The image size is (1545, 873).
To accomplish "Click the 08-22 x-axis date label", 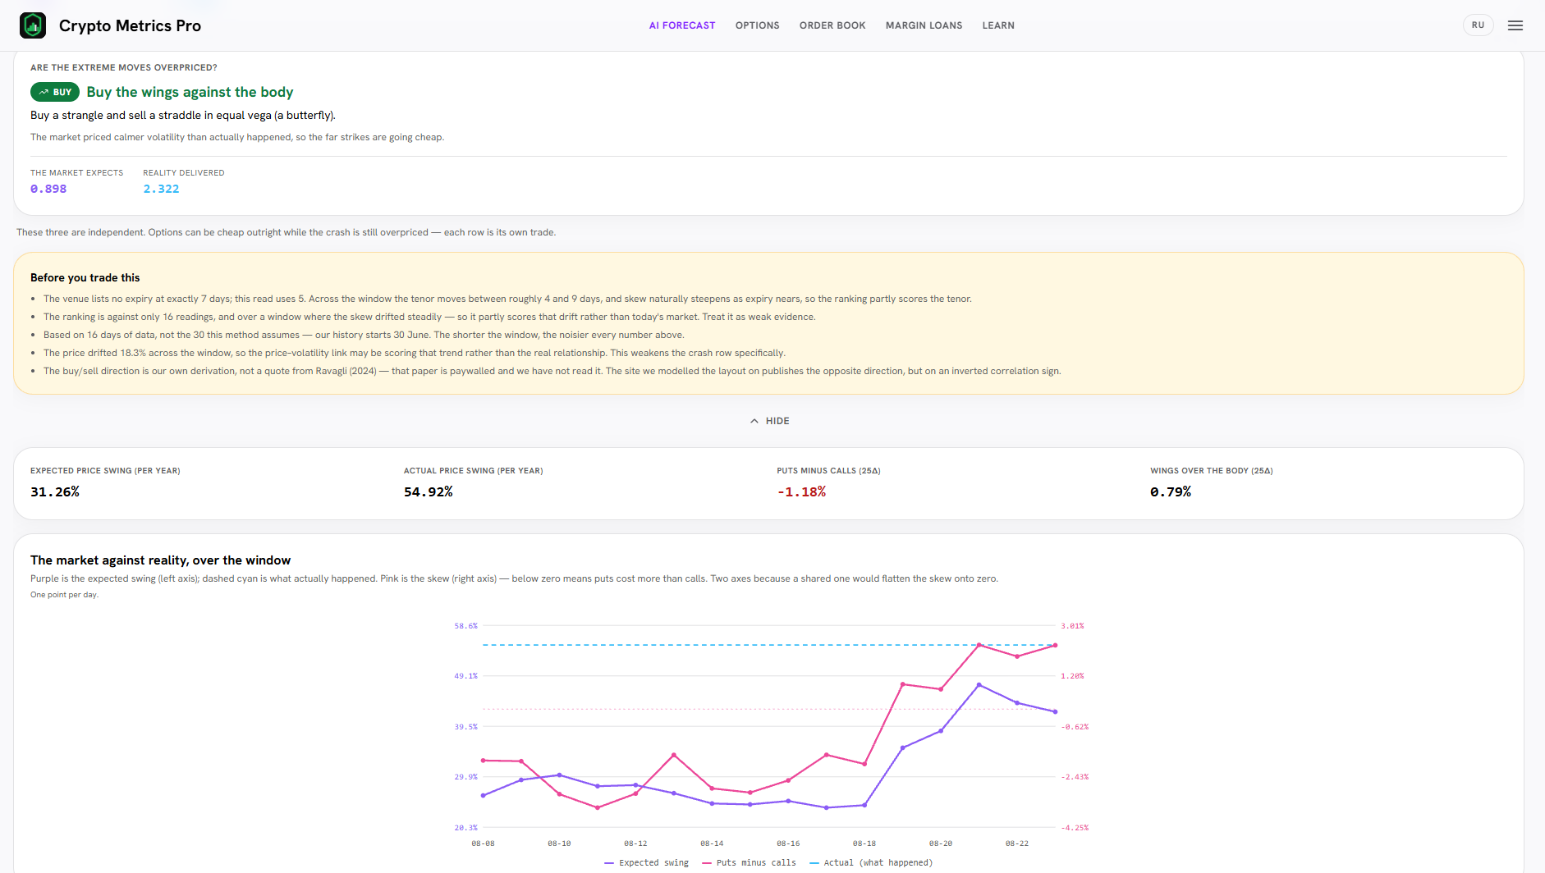I will (1017, 843).
